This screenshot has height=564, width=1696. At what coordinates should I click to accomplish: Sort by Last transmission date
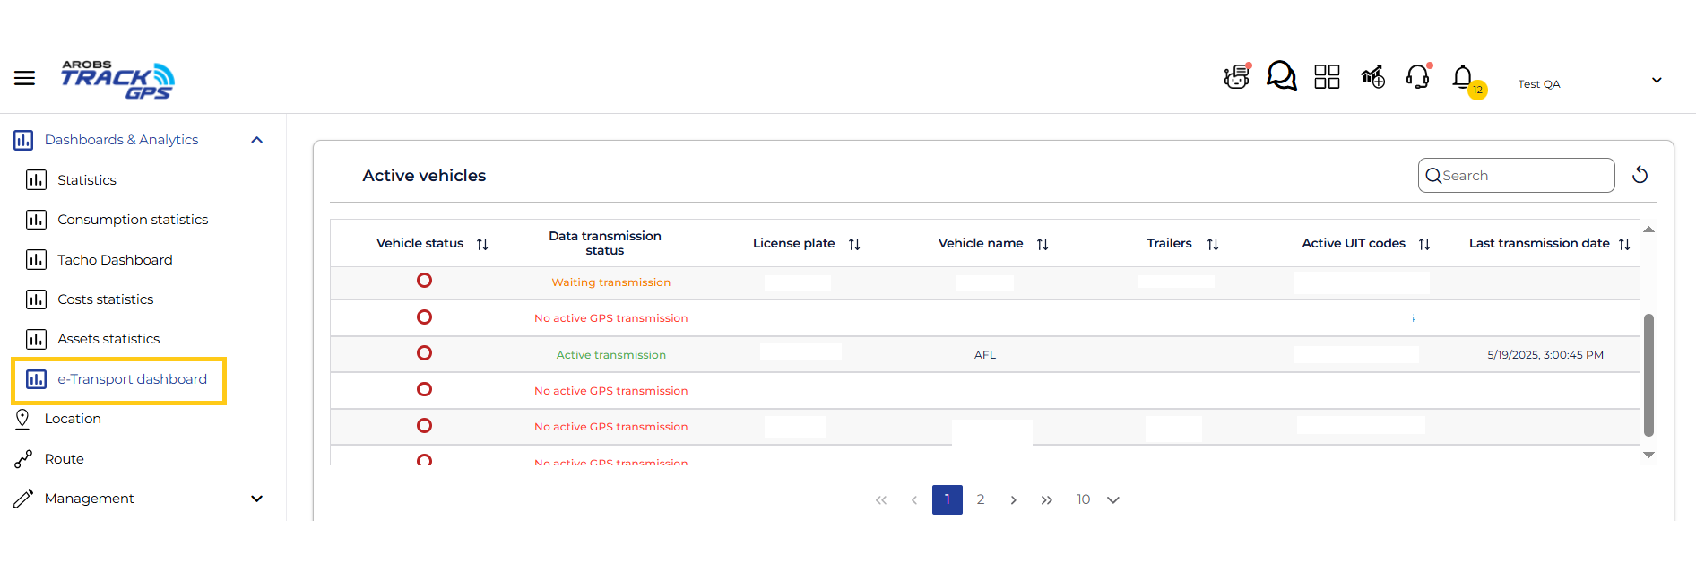(1624, 244)
